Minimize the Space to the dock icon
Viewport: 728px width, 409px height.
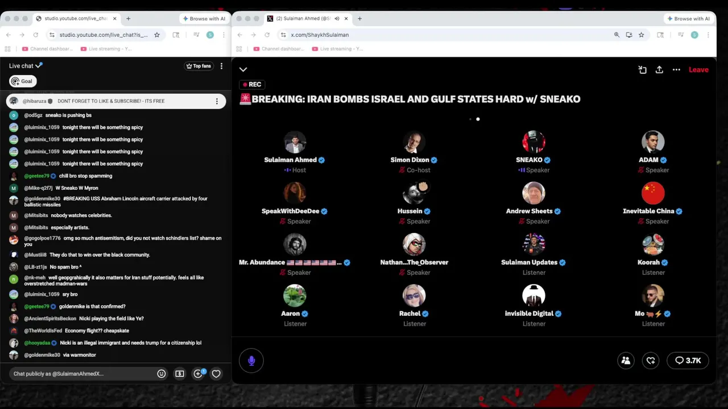click(642, 70)
